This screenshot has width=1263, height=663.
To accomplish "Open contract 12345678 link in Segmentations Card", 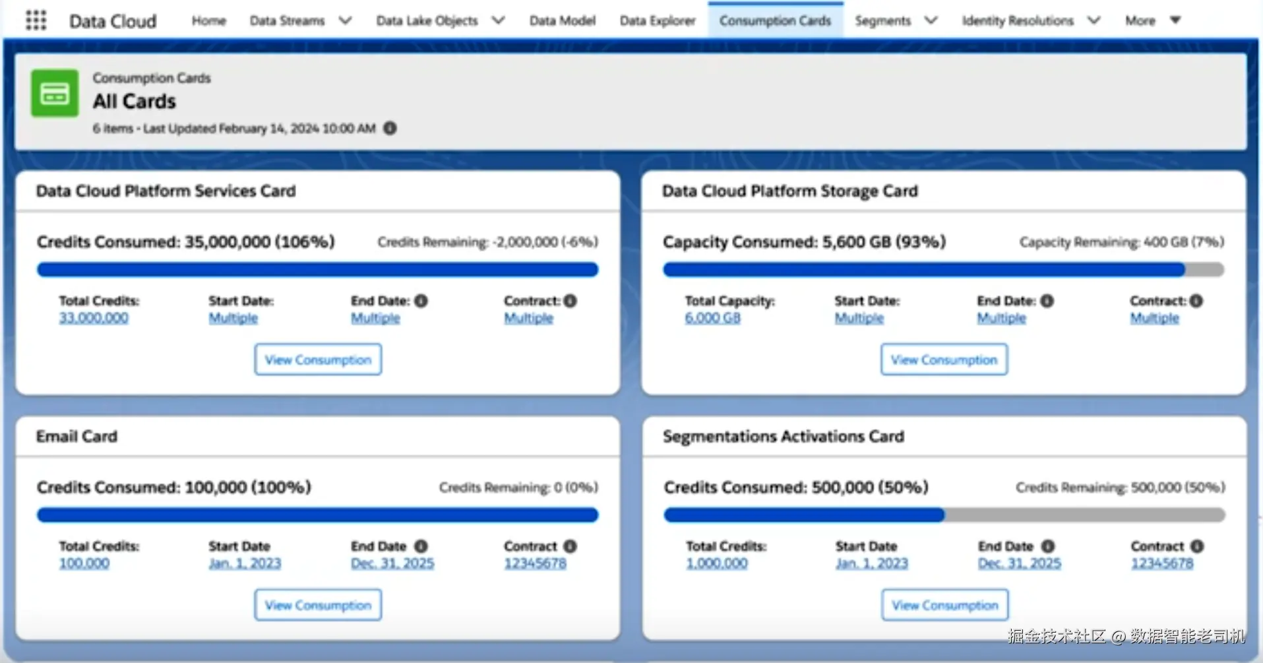I will point(1163,563).
